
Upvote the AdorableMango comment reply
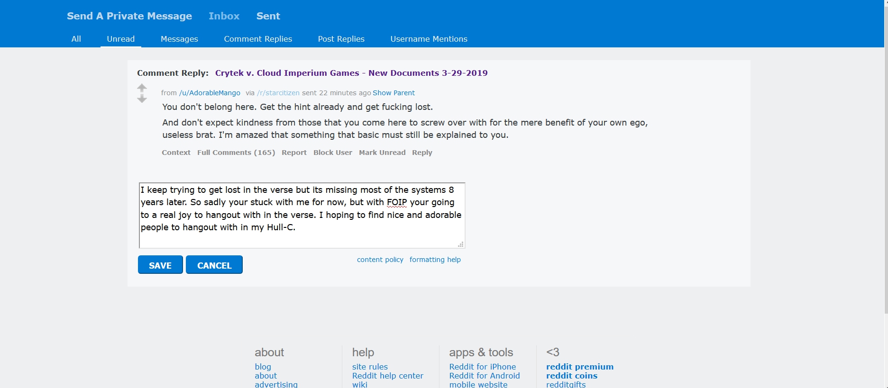pyautogui.click(x=142, y=88)
